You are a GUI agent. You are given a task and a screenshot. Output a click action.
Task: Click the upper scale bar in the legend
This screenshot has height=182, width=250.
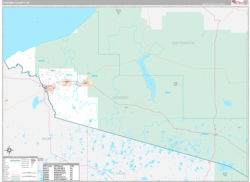[29, 173]
